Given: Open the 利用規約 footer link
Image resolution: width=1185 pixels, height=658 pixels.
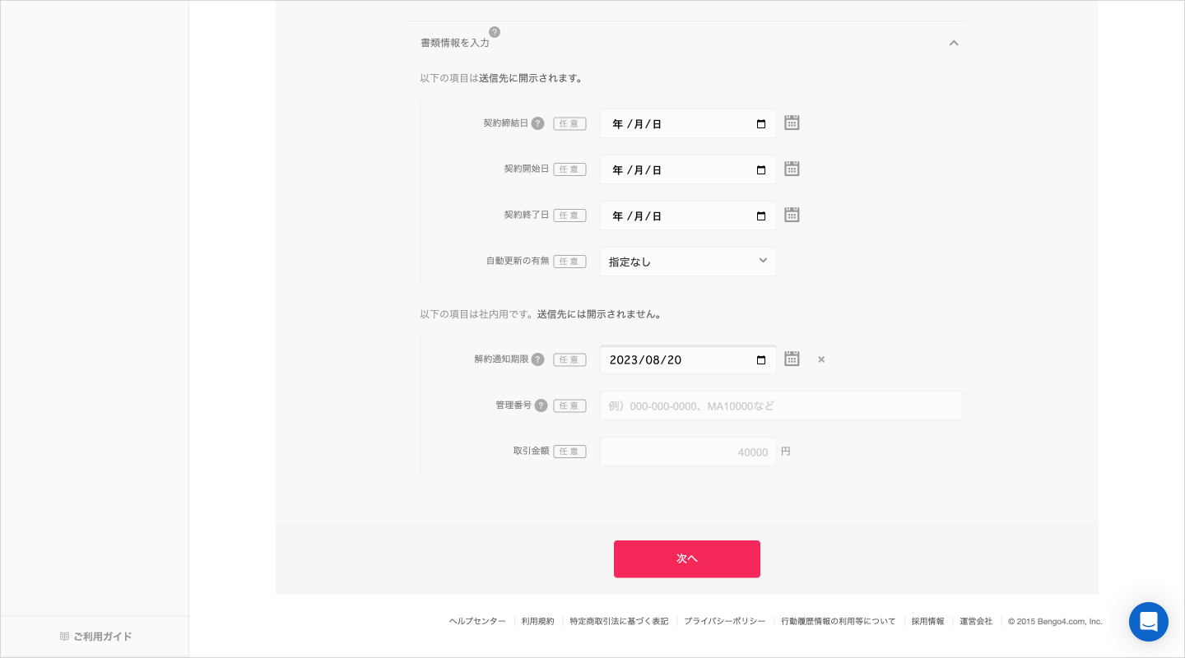Looking at the screenshot, I should [x=538, y=622].
